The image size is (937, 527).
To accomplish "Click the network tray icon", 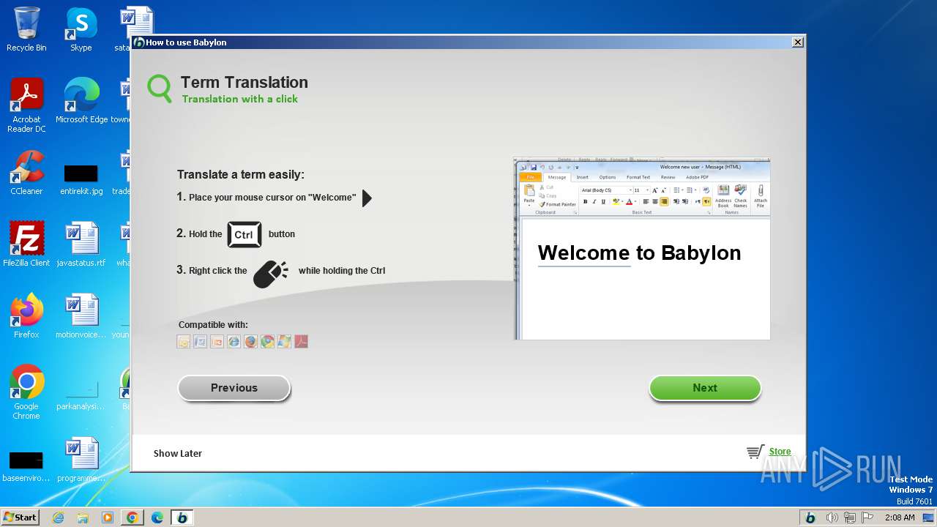I will [850, 517].
